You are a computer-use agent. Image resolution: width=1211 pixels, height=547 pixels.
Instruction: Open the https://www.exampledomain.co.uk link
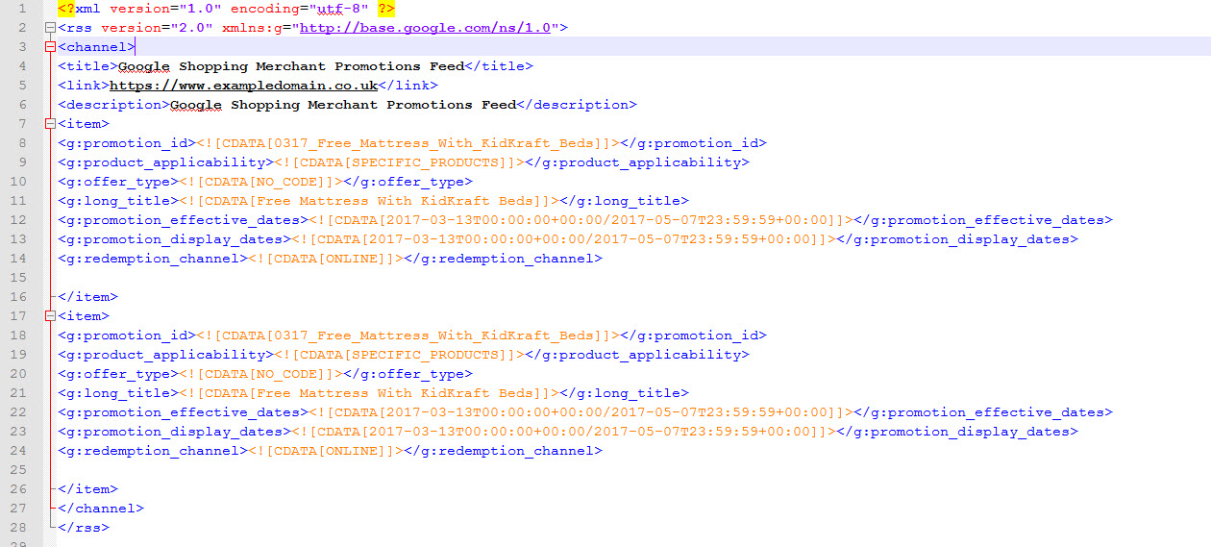click(x=242, y=86)
